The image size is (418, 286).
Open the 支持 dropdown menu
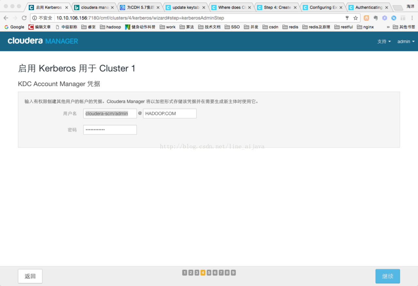(384, 41)
